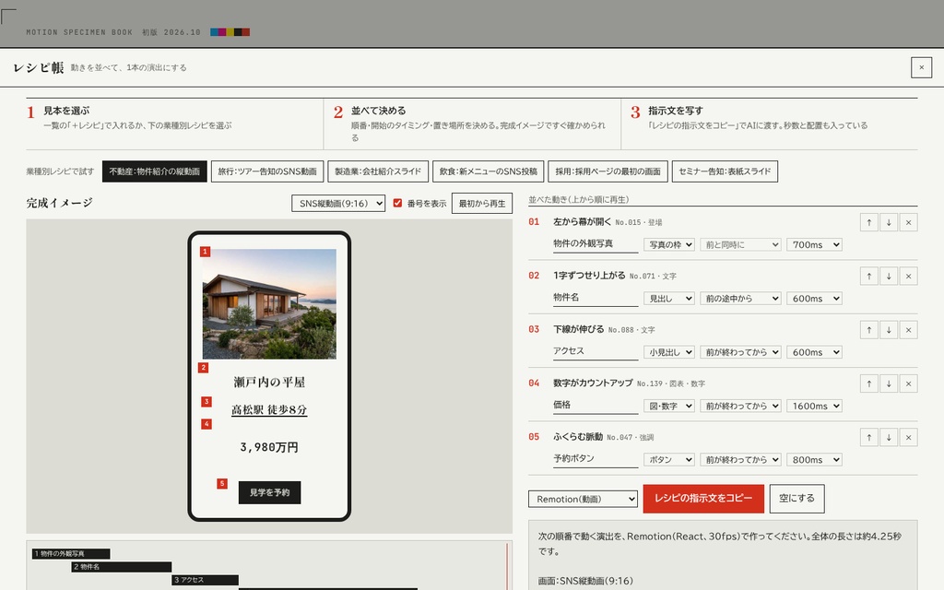This screenshot has height=590, width=944.
Task: Move 左から幕が開く step up
Action: click(868, 222)
